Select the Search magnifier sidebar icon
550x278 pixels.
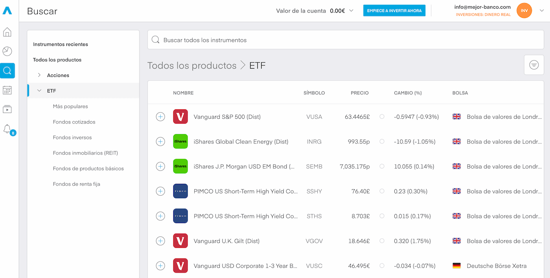point(7,71)
